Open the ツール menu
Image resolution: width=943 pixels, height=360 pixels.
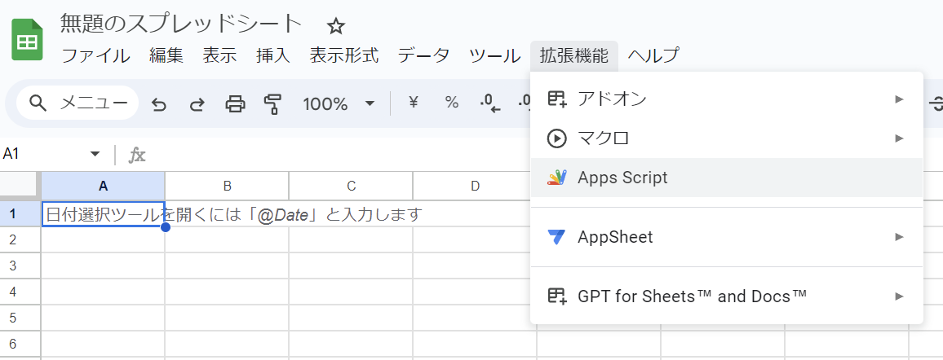tap(495, 56)
